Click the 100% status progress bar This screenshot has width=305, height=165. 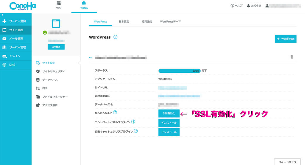point(179,71)
